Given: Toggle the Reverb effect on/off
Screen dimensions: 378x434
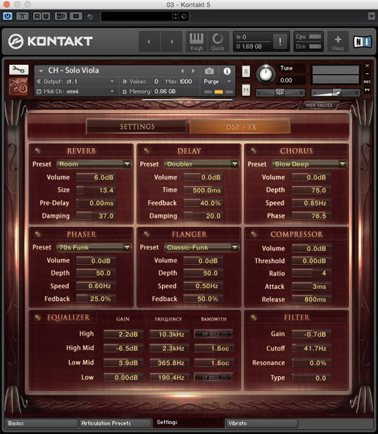Looking at the screenshot, I should pyautogui.click(x=37, y=151).
